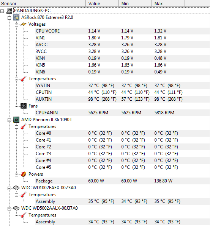Click the Sensor column header
Viewport: 210px width, 226px height.
pyautogui.click(x=43, y=3)
